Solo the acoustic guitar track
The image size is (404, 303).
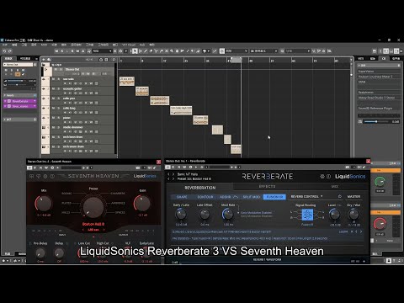pos(59,88)
